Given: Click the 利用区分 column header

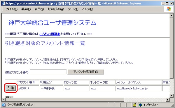Looking at the screenshot, I should pyautogui.click(x=51, y=82).
